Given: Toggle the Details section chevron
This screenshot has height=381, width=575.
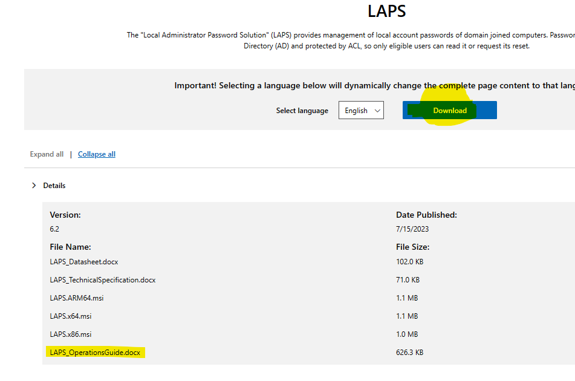Looking at the screenshot, I should pyautogui.click(x=34, y=186).
